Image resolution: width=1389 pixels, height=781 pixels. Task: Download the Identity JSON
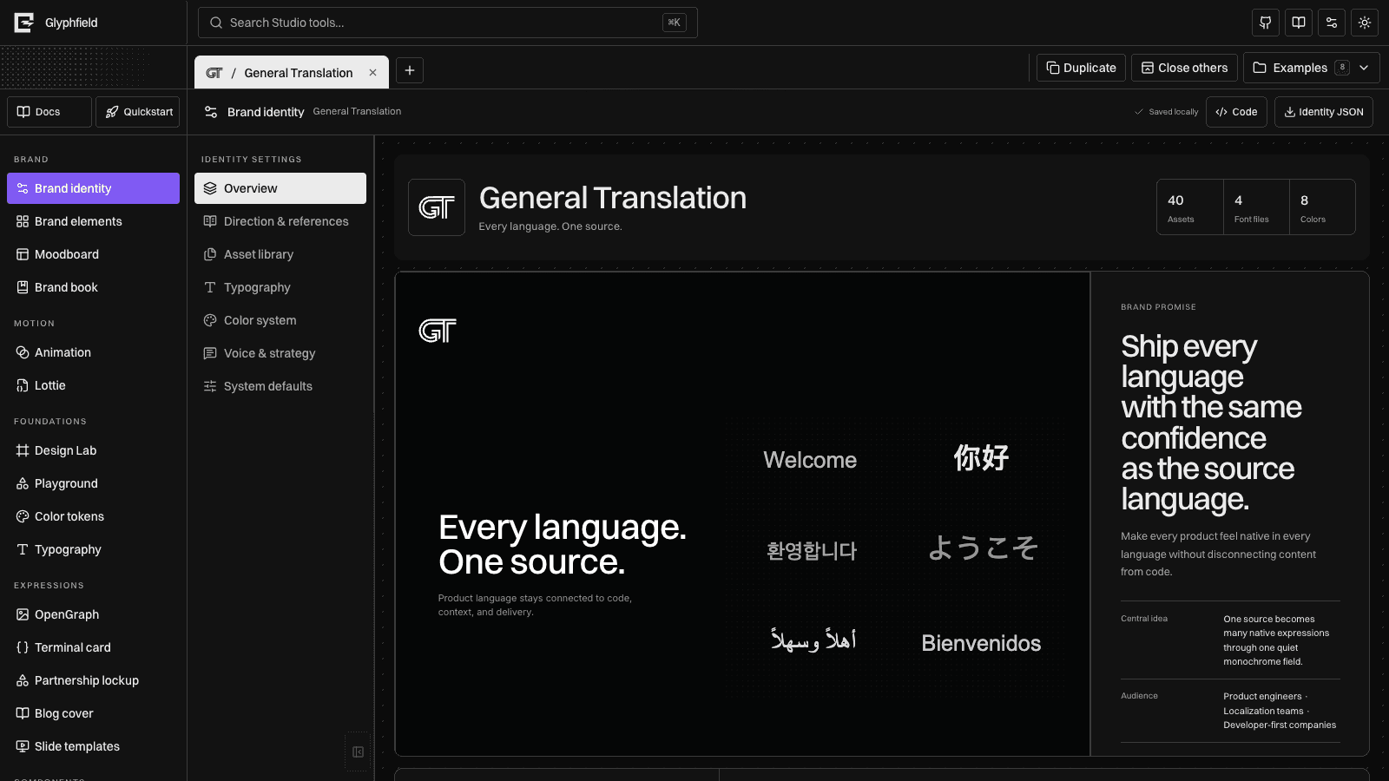point(1324,112)
